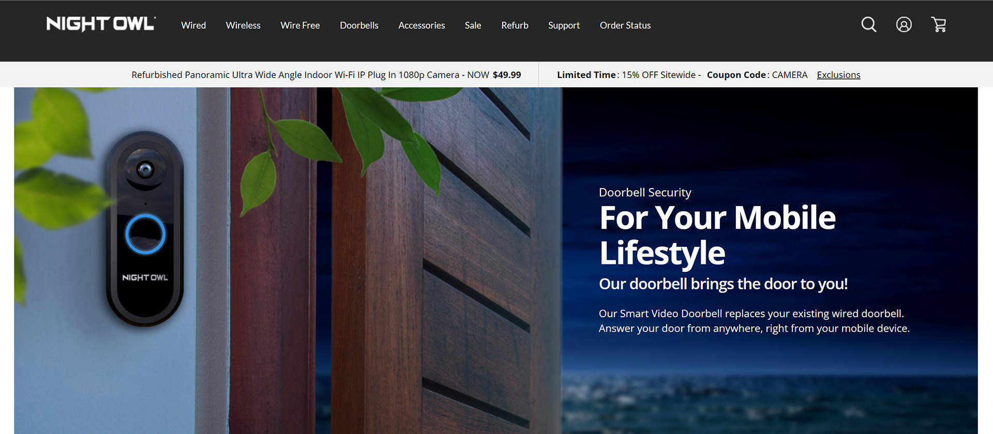Open the Doorbells menu
993x434 pixels.
pyautogui.click(x=359, y=25)
